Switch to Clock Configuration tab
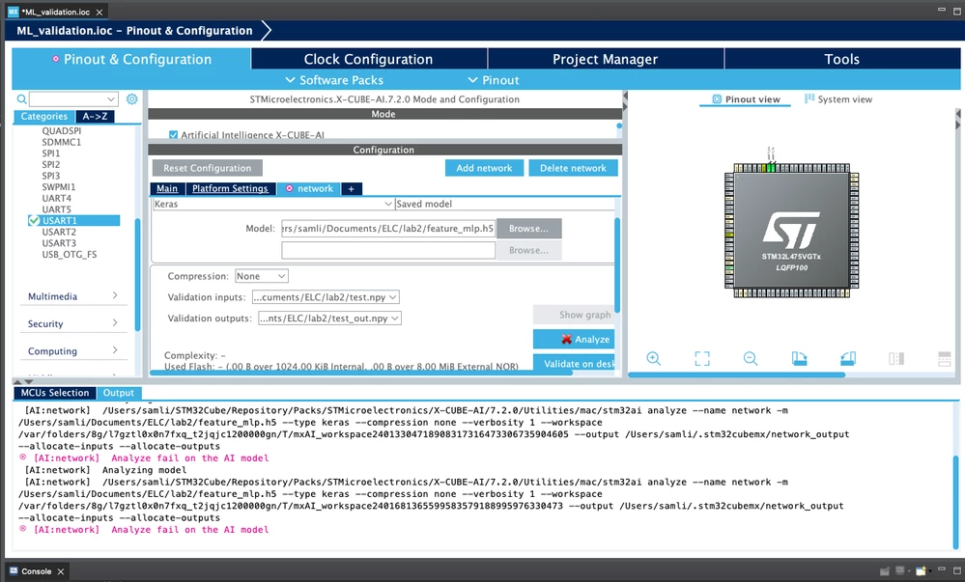The image size is (965, 582). click(369, 59)
